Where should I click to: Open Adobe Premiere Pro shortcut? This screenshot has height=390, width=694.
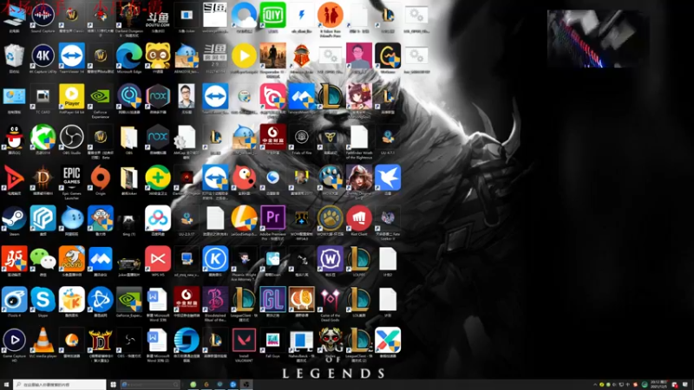pyautogui.click(x=272, y=218)
